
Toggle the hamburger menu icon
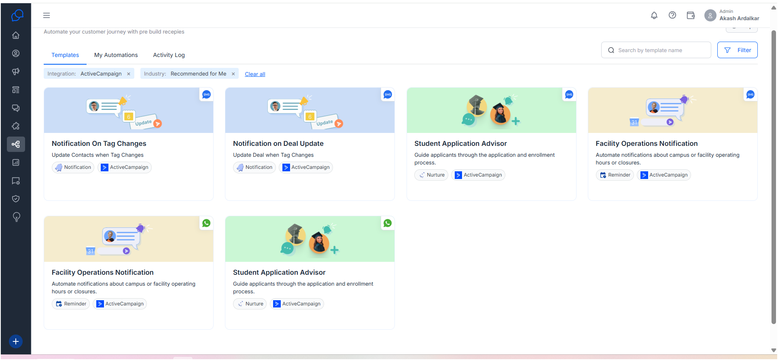(47, 15)
